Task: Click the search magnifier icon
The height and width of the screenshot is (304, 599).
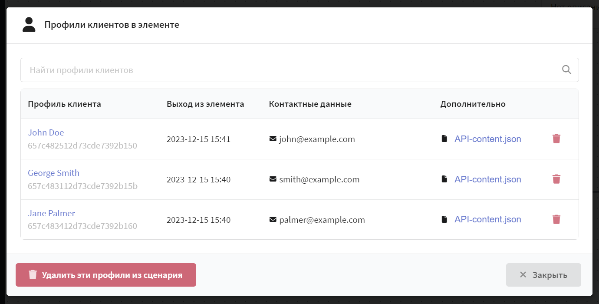Action: point(566,69)
